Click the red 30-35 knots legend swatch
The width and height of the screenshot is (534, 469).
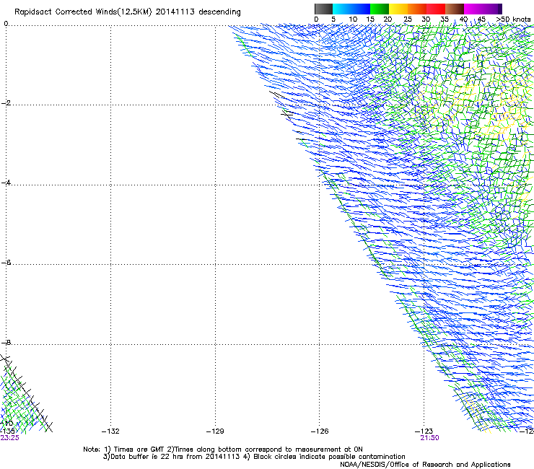(436, 9)
